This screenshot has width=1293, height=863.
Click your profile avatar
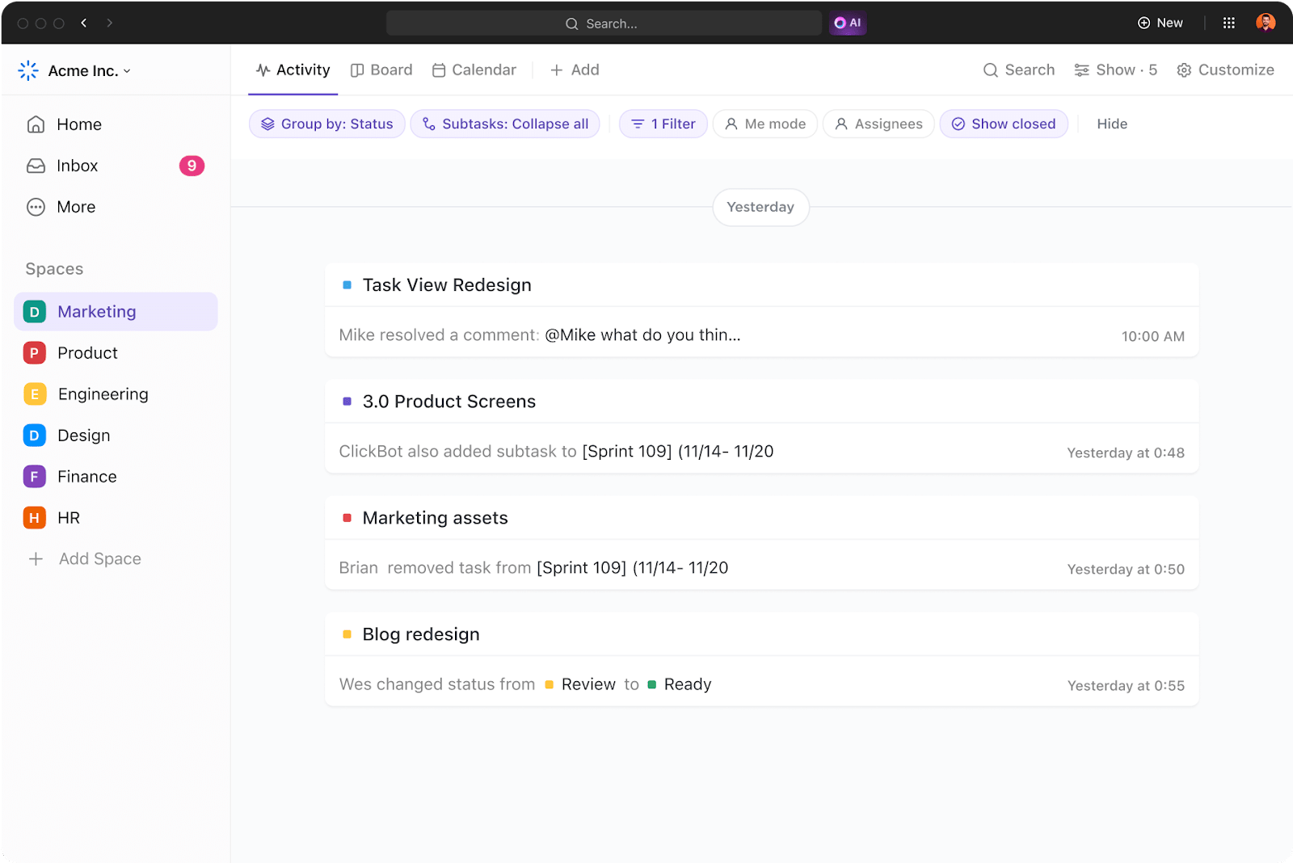(1267, 22)
